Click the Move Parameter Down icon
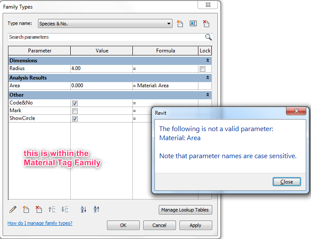The width and height of the screenshot is (311, 239). (x=65, y=209)
